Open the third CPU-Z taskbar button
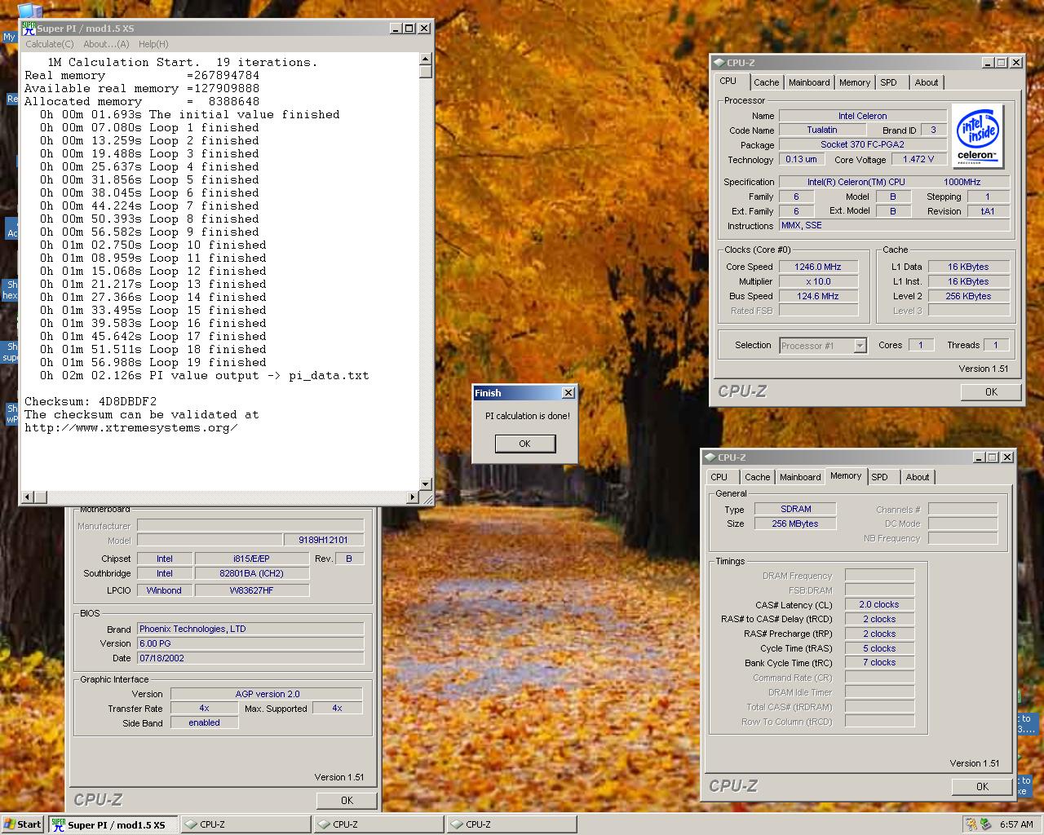Image resolution: width=1044 pixels, height=835 pixels. [511, 824]
